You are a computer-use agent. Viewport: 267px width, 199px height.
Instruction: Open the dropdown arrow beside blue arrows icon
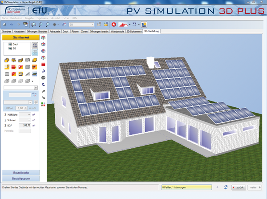tap(139, 24)
